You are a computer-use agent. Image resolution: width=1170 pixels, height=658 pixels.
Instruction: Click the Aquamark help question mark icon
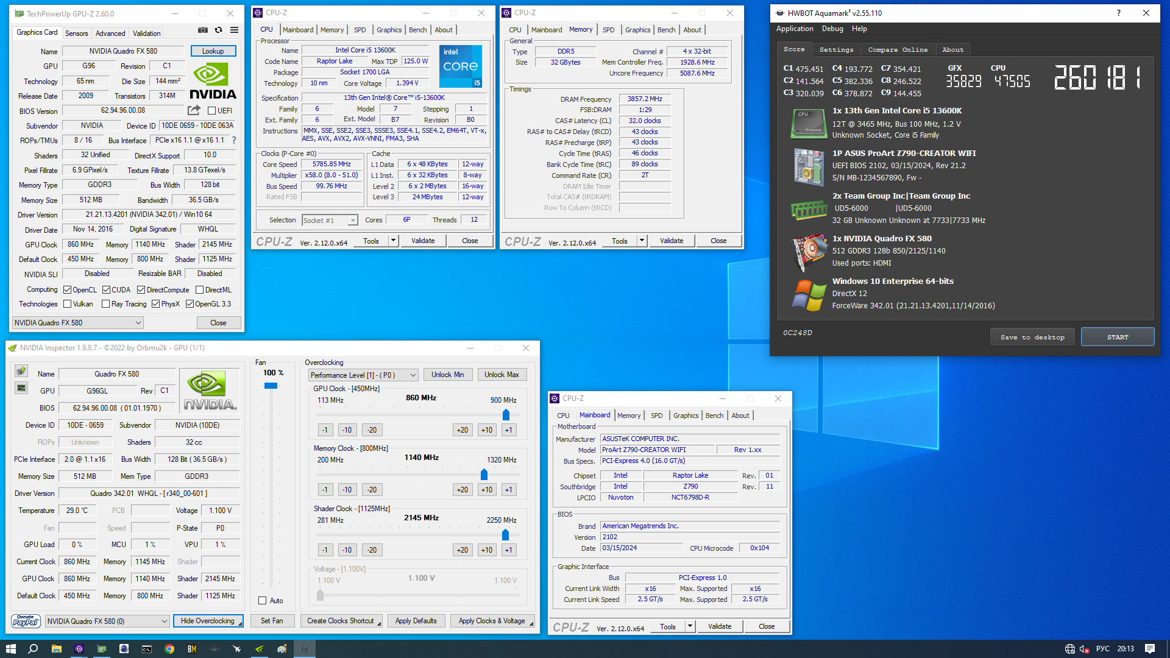[x=1118, y=13]
